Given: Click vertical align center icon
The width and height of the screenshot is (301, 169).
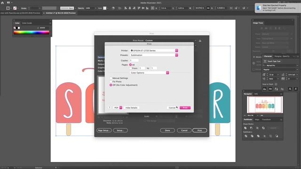Looking at the screenshot, I should point(143,8).
